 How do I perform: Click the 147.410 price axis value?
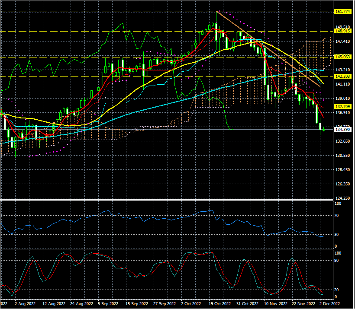pyautogui.click(x=343, y=41)
